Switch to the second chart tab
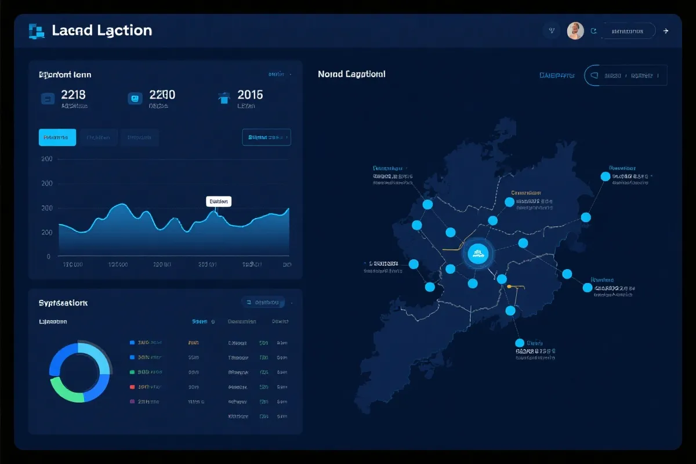 pyautogui.click(x=99, y=137)
